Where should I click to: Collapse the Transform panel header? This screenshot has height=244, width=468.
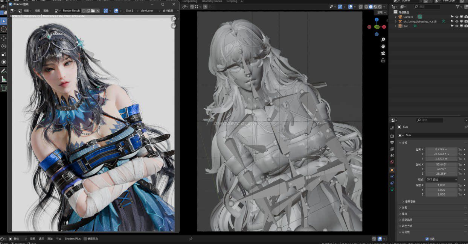pos(432,143)
